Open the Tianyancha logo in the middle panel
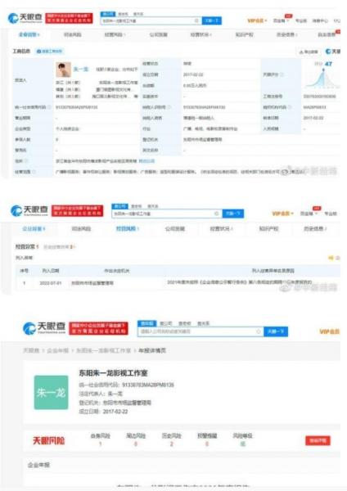Image resolution: width=347 pixels, height=491 pixels. tap(29, 211)
